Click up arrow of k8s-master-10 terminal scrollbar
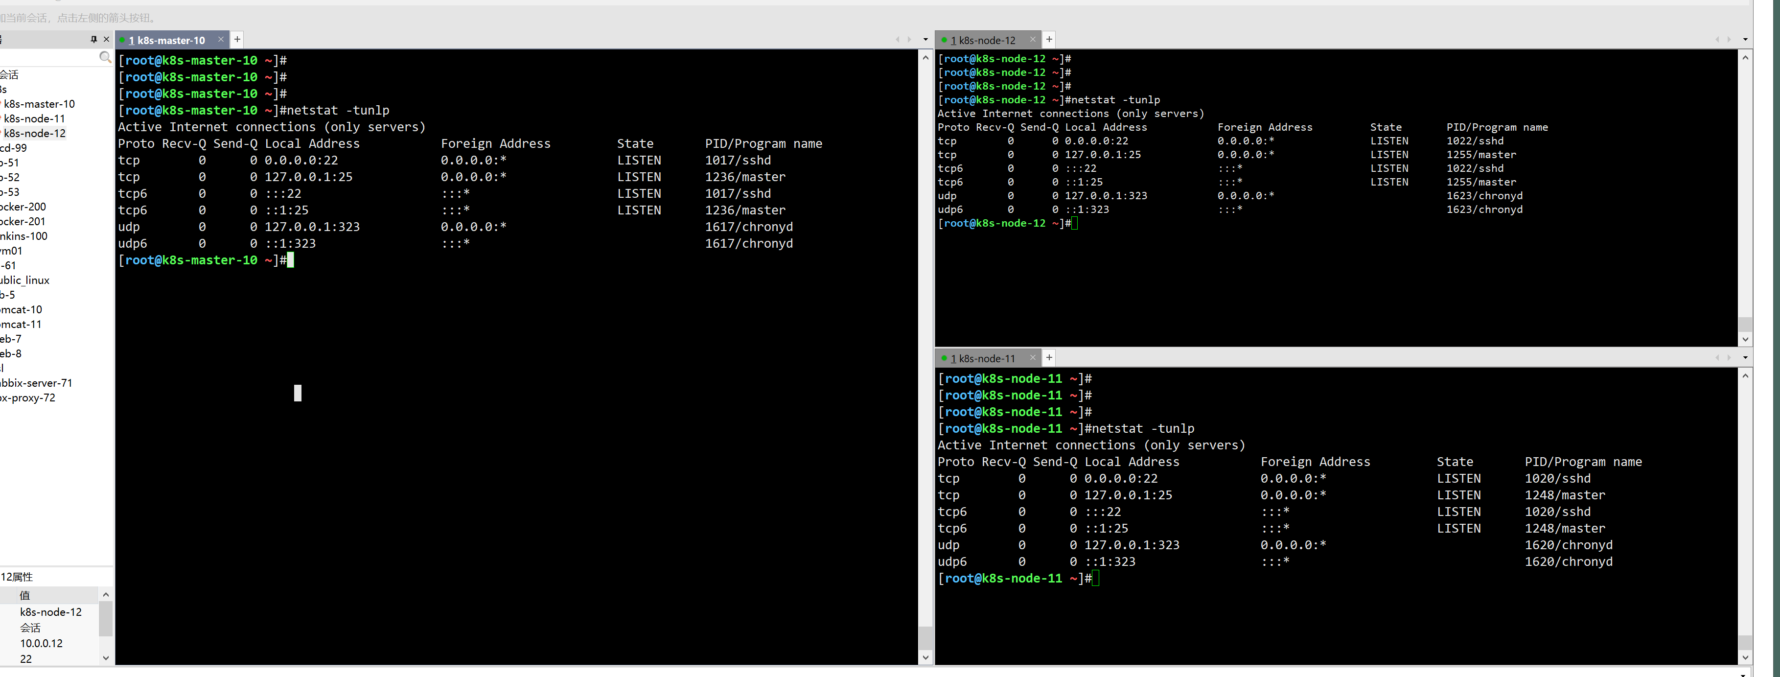Viewport: 1780px width, 677px height. coord(926,58)
